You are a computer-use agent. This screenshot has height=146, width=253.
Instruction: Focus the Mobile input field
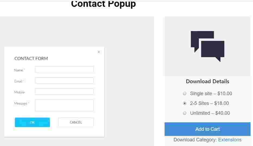(64, 92)
